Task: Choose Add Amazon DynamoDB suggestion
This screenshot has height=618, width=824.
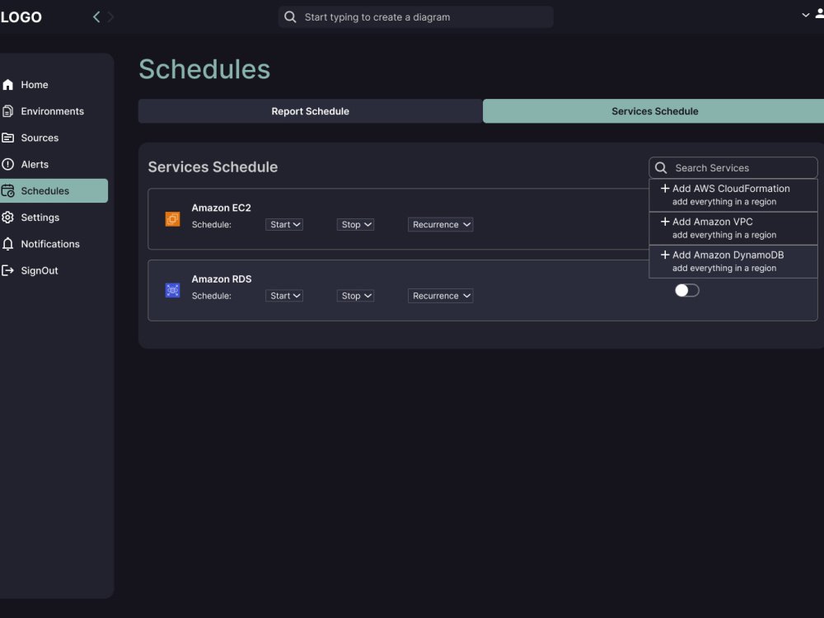Action: coord(733,261)
